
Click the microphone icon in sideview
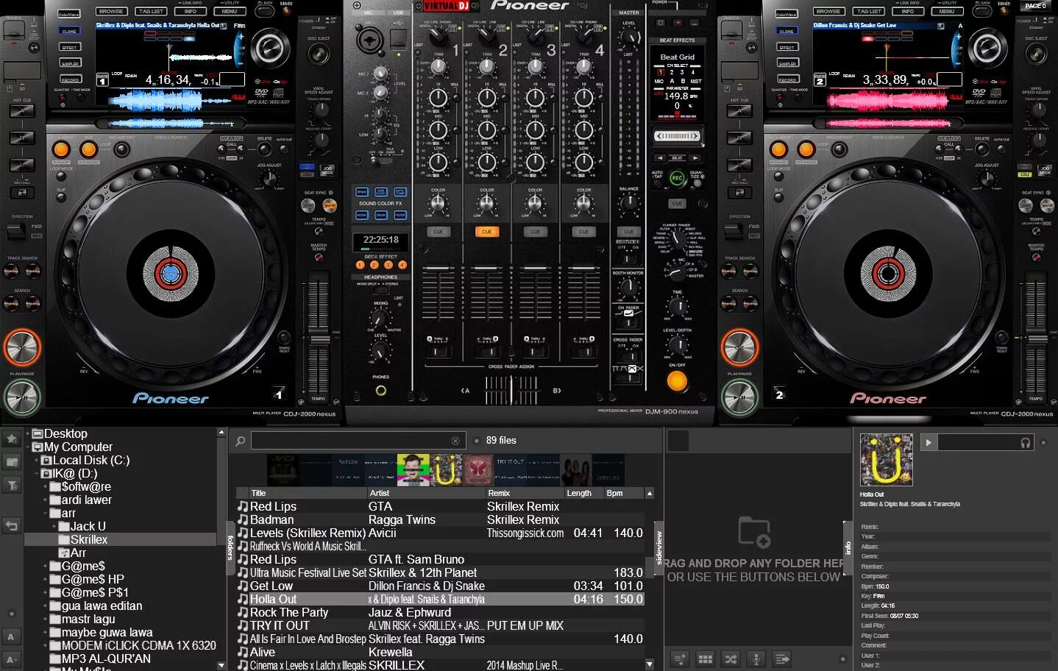(756, 658)
